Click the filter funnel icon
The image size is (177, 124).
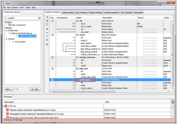[47, 45]
